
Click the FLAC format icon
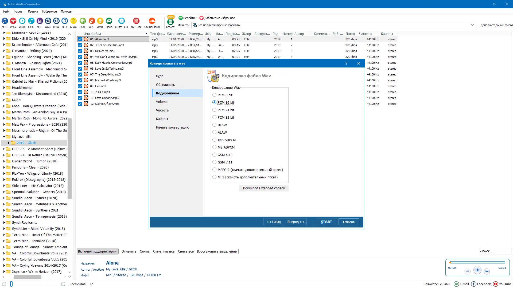pyautogui.click(x=83, y=21)
